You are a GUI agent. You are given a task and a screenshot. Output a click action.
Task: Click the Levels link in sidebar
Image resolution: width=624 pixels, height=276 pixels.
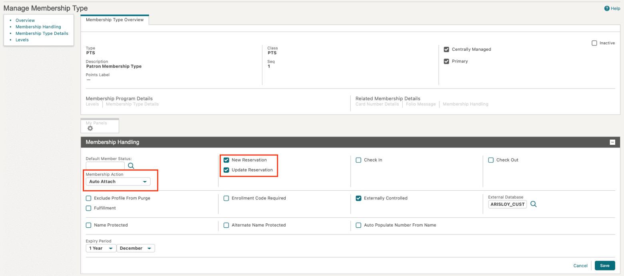point(22,39)
